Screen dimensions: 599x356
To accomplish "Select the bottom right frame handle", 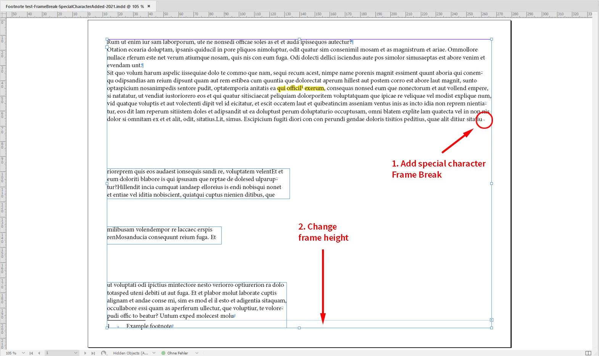I will coord(491,328).
